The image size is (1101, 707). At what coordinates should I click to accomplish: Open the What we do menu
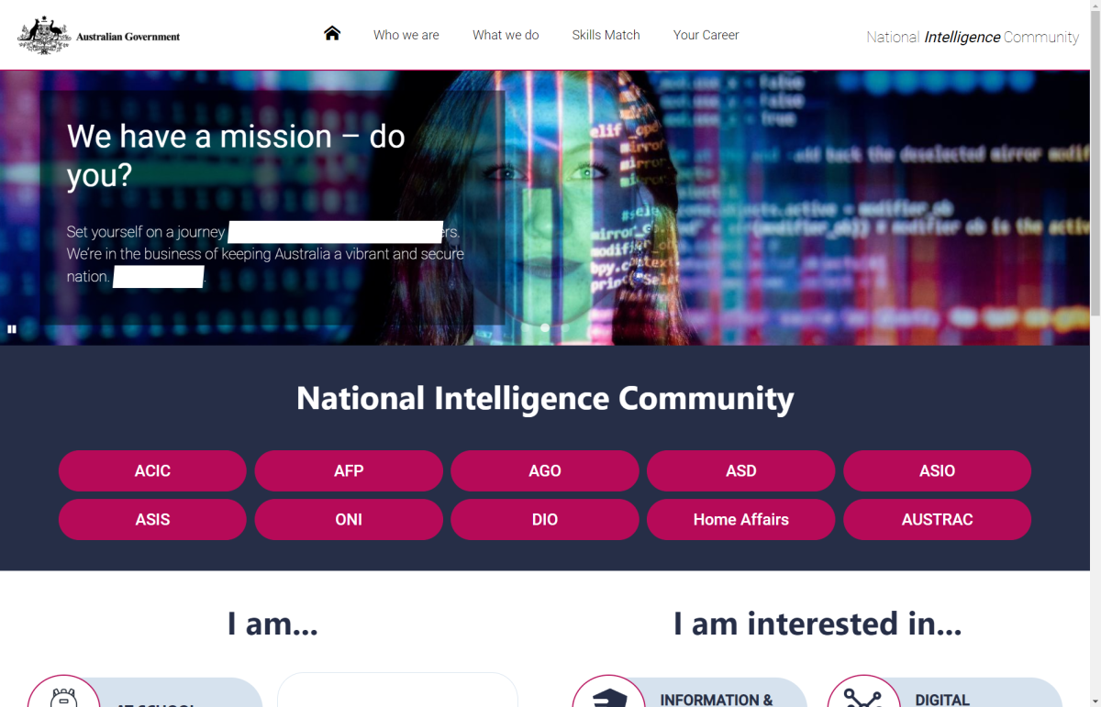pyautogui.click(x=506, y=35)
